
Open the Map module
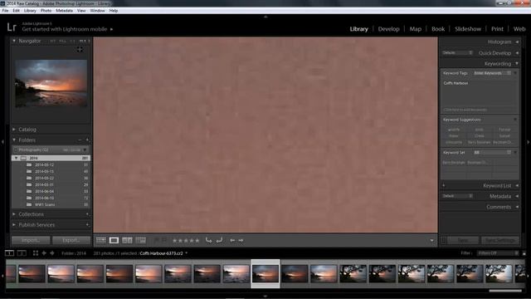pos(416,29)
